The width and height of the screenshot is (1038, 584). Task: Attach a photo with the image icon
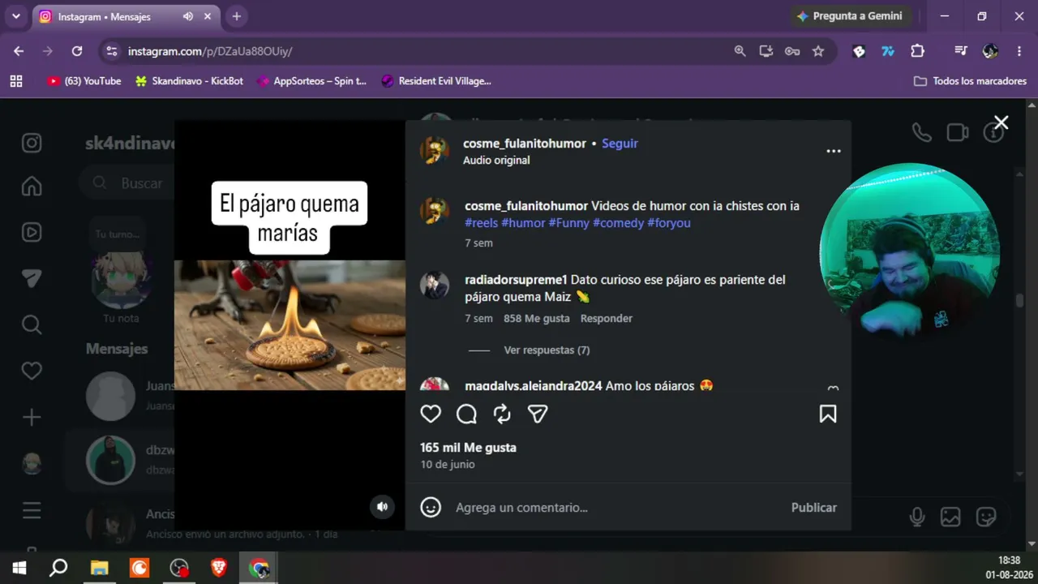point(950,517)
